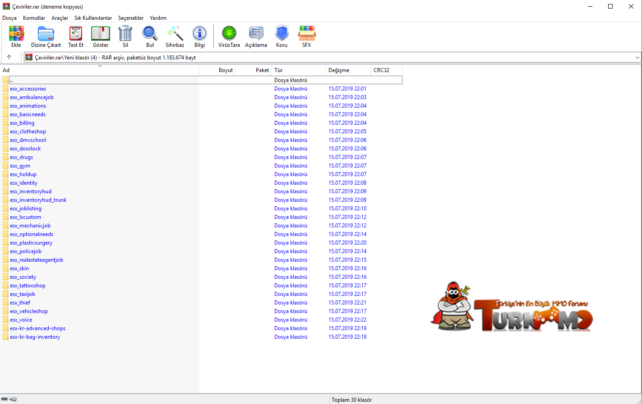Screen dimensions: 642x404
Task: Open the Seçenekler menu
Action: coord(131,18)
